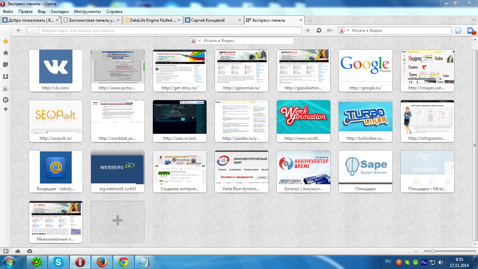
Task: Click the vertical scrollbar
Action: [x=475, y=145]
